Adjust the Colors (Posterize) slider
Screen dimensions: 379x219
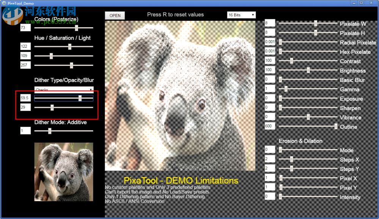coord(77,28)
